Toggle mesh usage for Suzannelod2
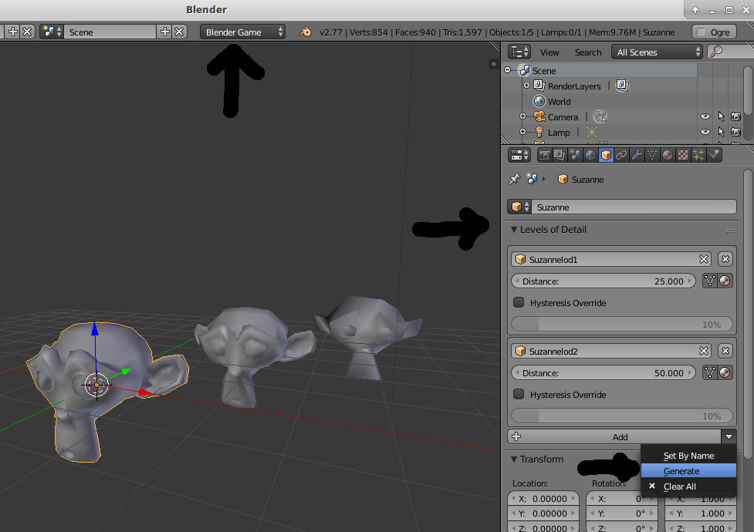Viewport: 754px width, 532px height. click(710, 372)
